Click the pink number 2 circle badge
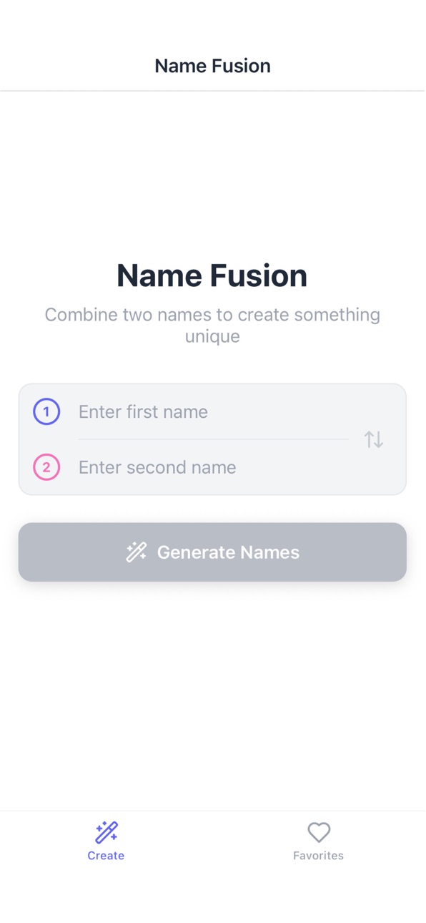Viewport: 426px width, 923px height. pos(46,467)
